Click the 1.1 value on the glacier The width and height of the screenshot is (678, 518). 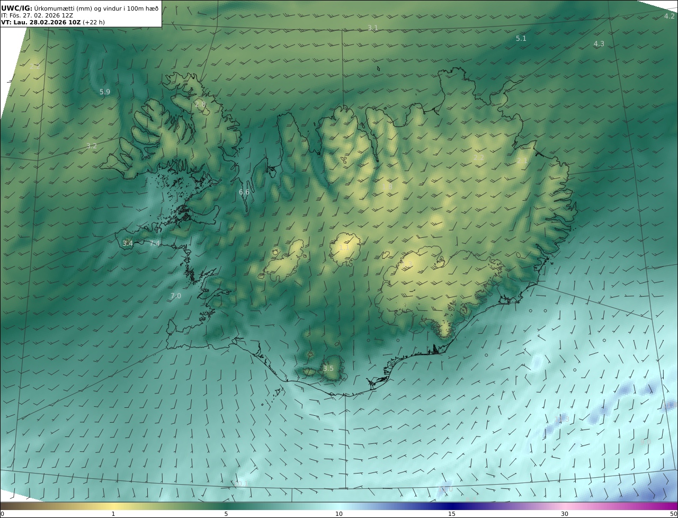tap(344, 248)
